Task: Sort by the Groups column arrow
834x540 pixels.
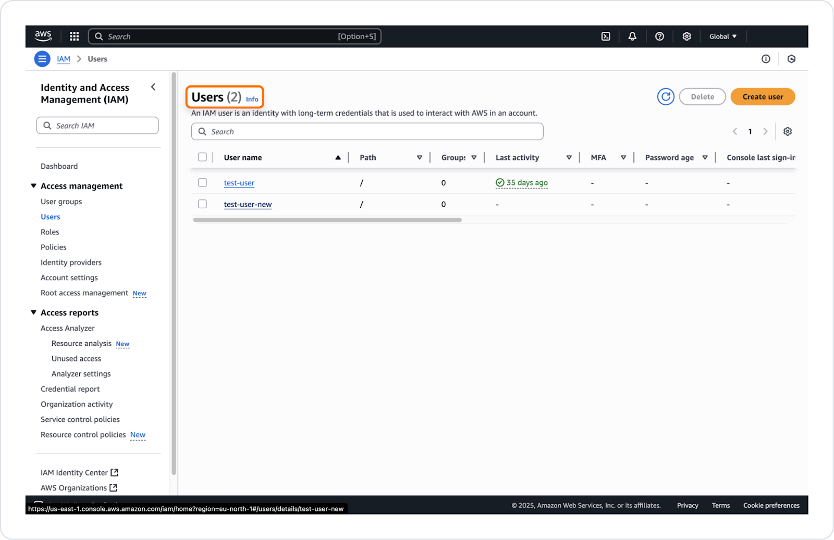Action: 474,157
